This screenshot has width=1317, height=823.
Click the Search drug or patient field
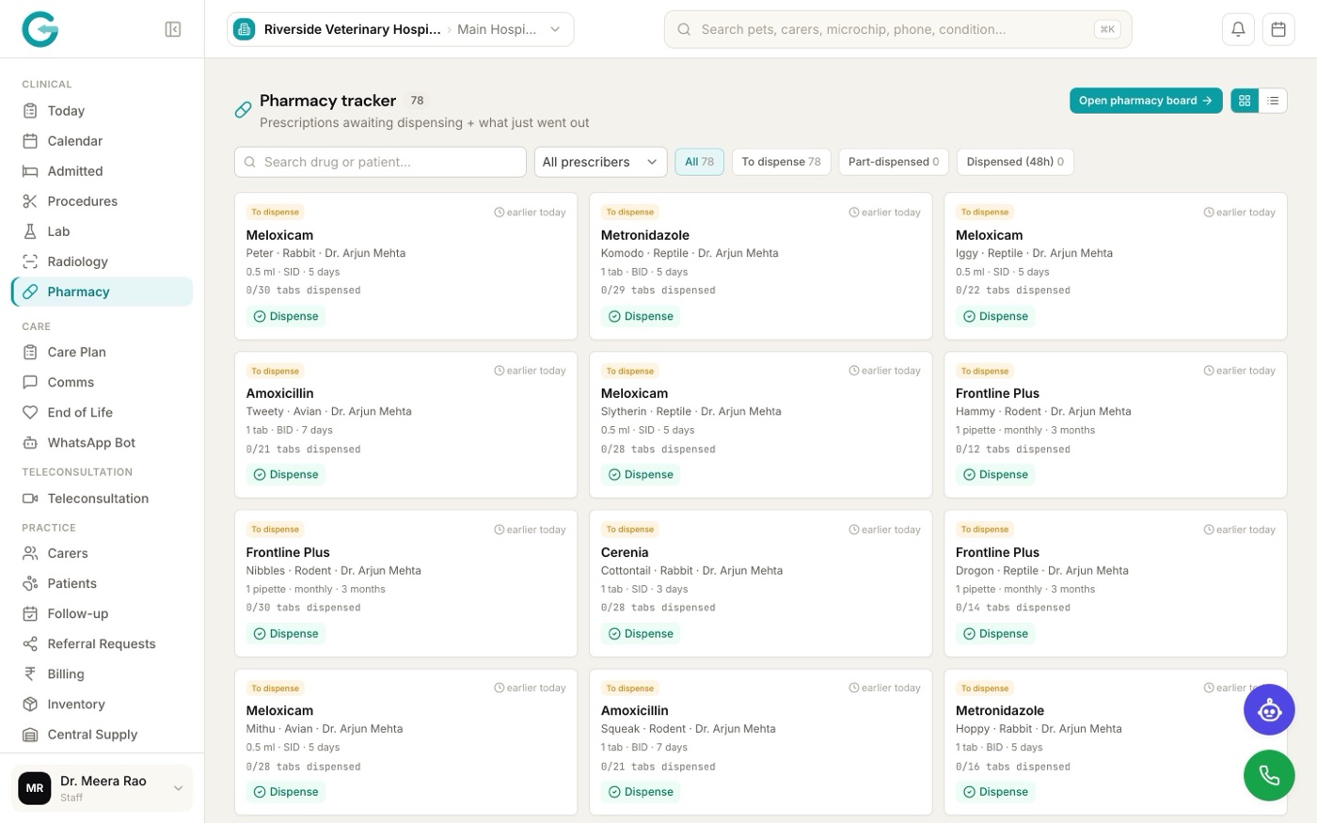(380, 162)
